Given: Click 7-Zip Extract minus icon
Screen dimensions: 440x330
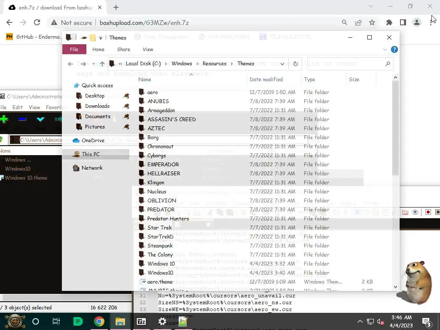Looking at the screenshot, I should pyautogui.click(x=22, y=119).
